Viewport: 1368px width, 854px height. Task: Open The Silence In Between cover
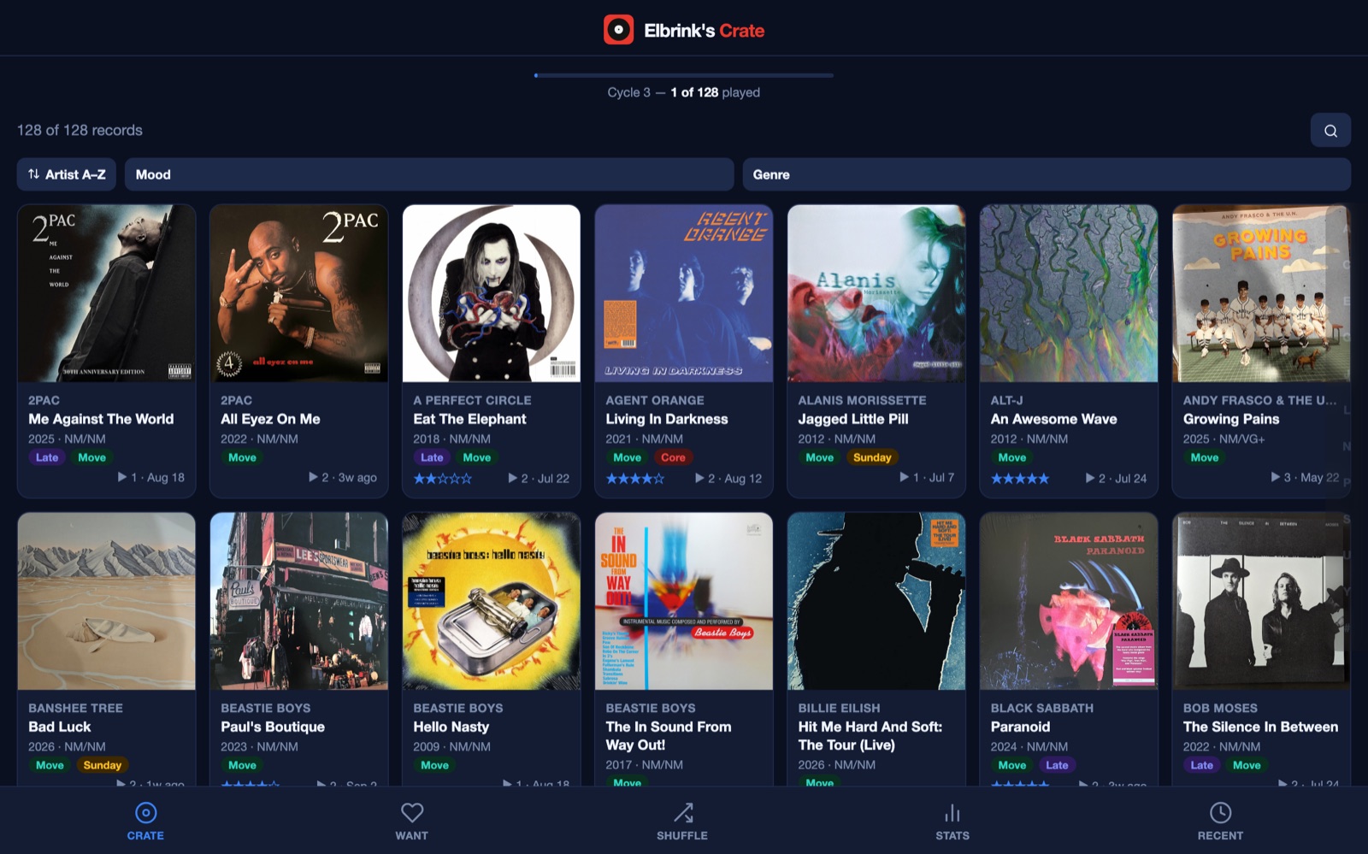pos(1261,601)
